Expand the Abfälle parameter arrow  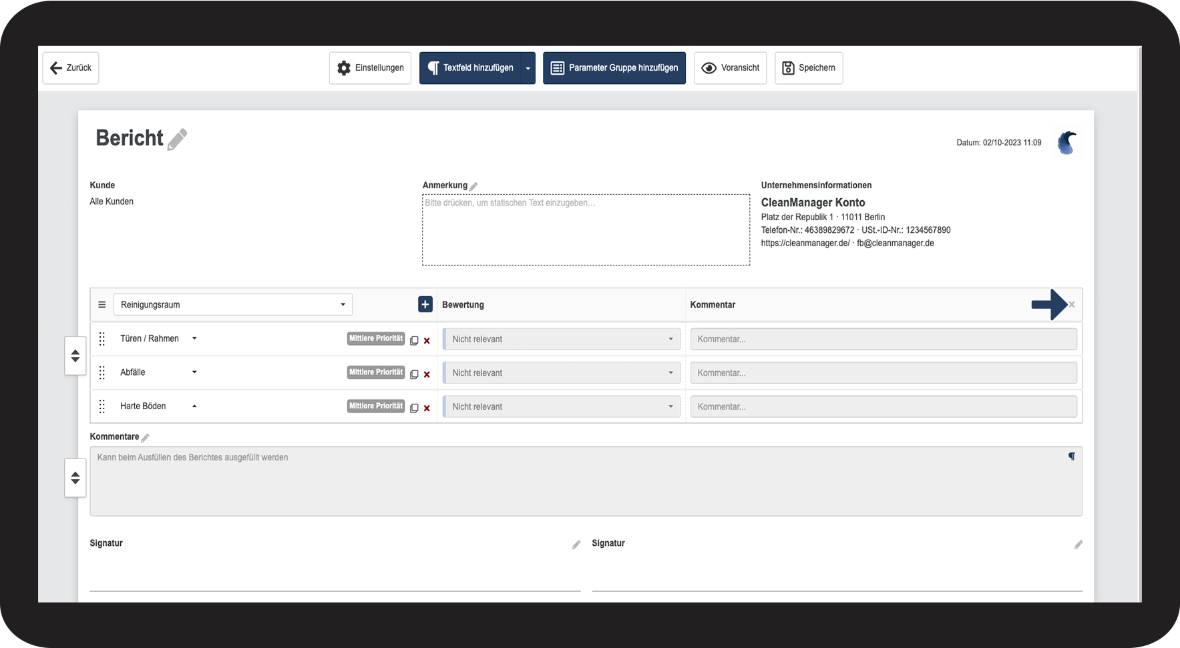[194, 372]
